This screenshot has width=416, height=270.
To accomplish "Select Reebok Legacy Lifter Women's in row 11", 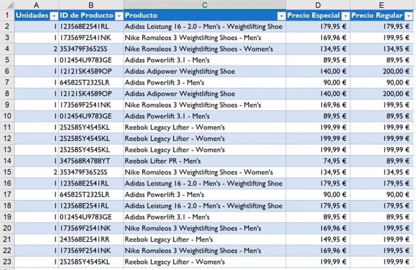I will point(205,127).
